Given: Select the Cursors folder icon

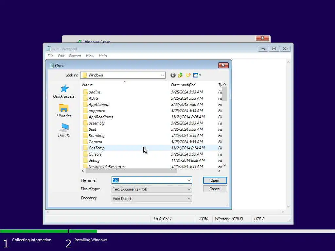Looking at the screenshot, I should pyautogui.click(x=85, y=154).
